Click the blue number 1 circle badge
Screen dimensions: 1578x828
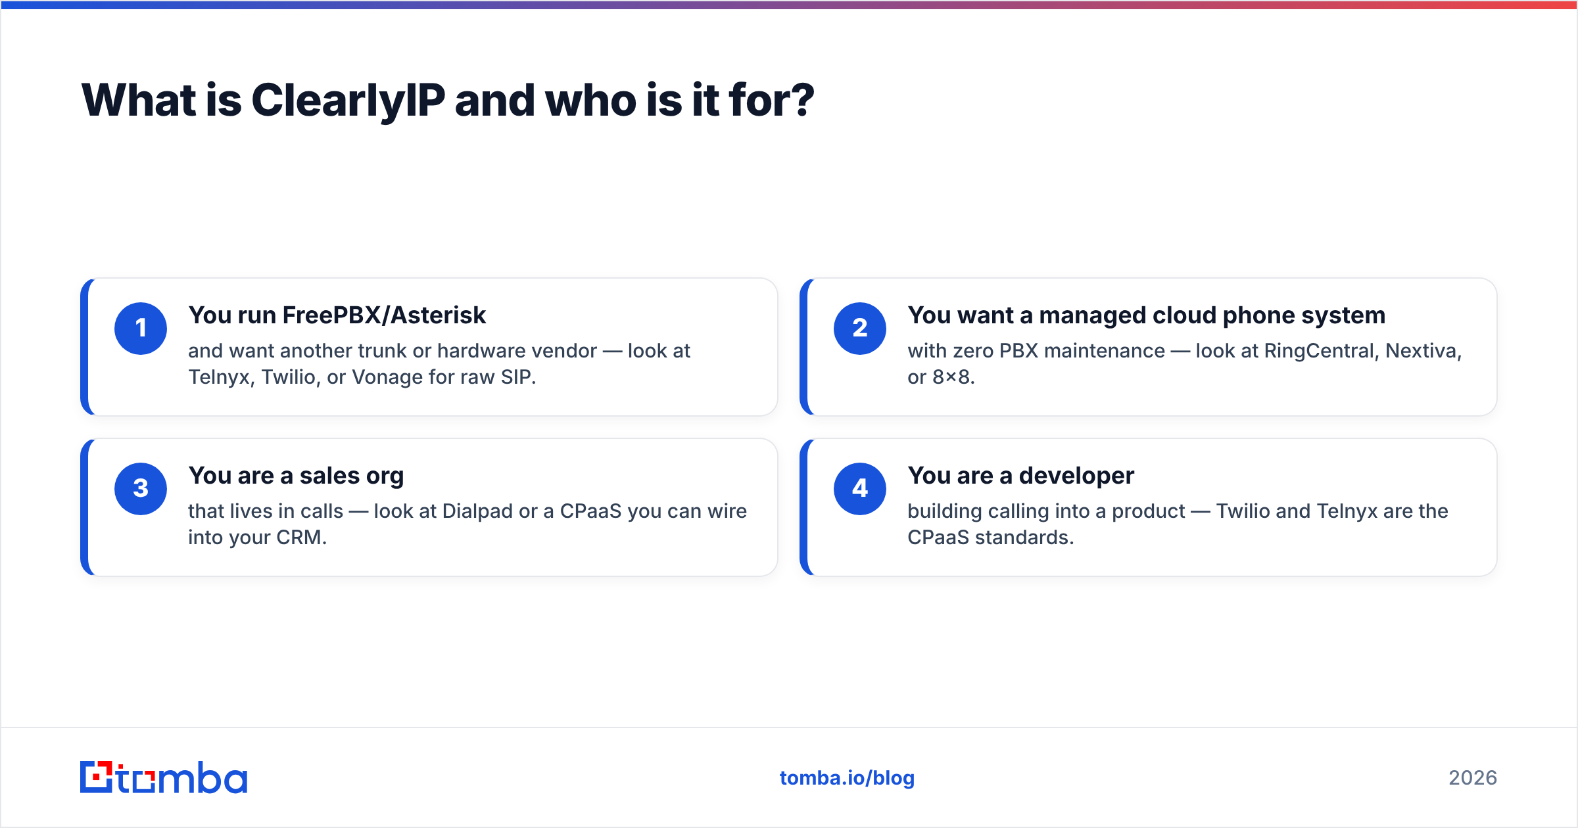tap(141, 329)
